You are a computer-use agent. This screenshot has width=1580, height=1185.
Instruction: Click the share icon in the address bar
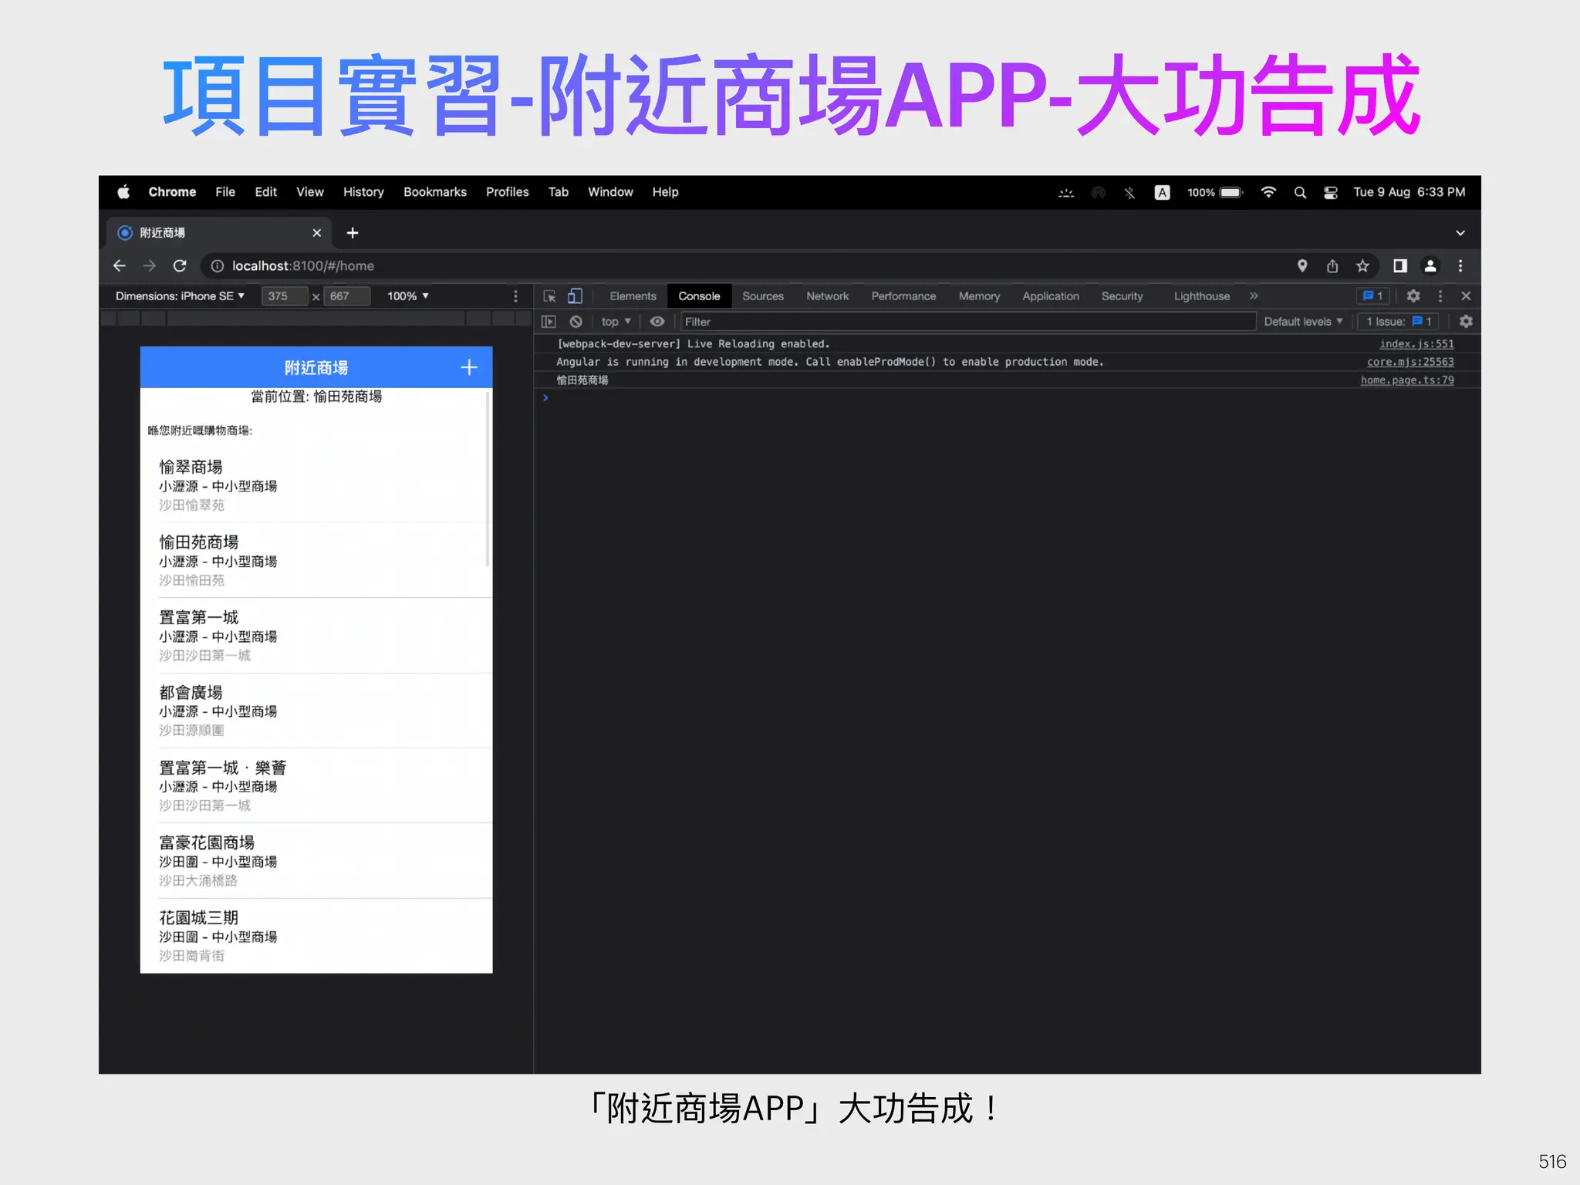click(x=1332, y=265)
